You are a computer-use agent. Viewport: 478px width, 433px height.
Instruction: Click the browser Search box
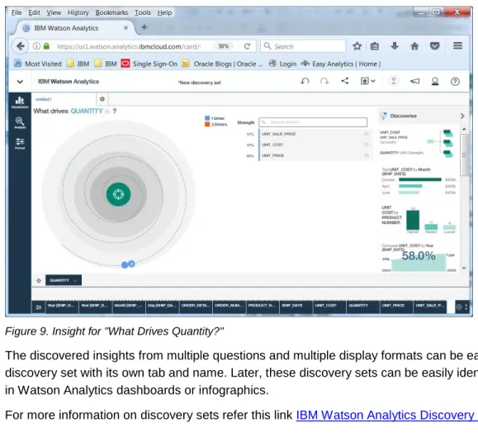303,46
